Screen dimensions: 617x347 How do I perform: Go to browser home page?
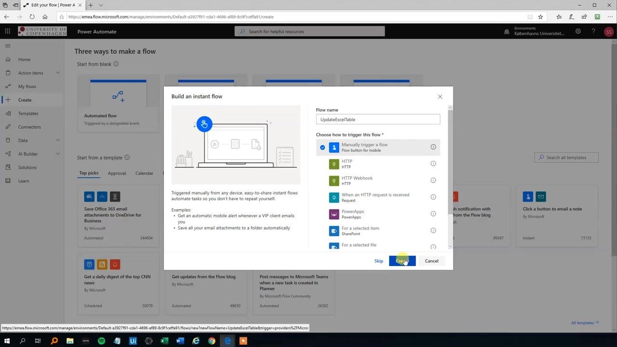(45, 16)
